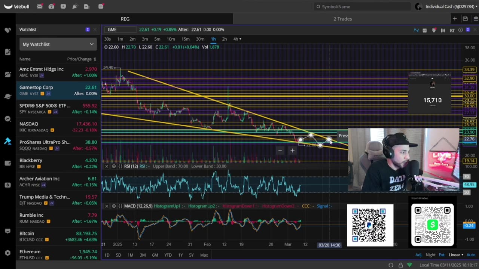Screen dimensions: 479x269
Task: Open the planet explore sidebar icon
Action: (7, 96)
